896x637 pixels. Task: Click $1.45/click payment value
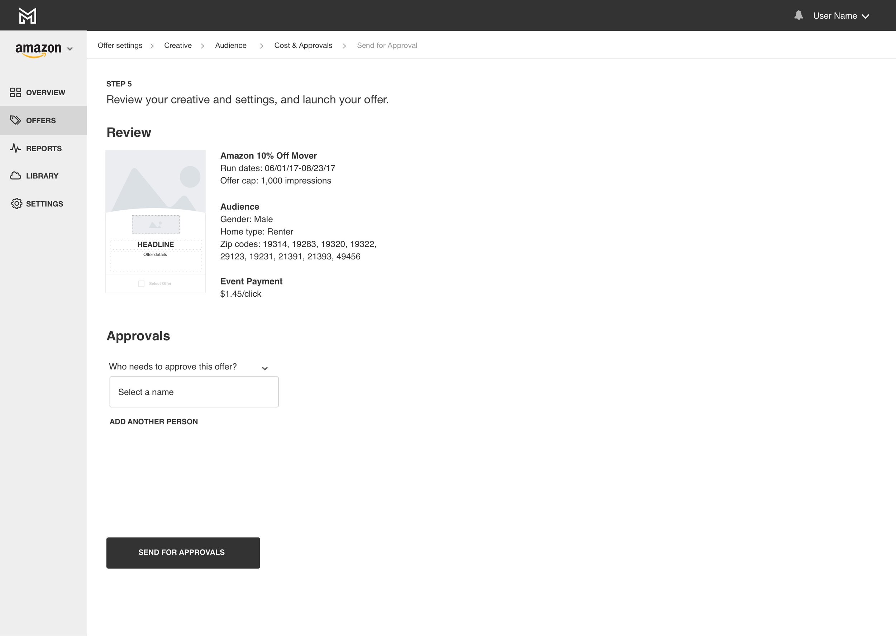pos(240,294)
